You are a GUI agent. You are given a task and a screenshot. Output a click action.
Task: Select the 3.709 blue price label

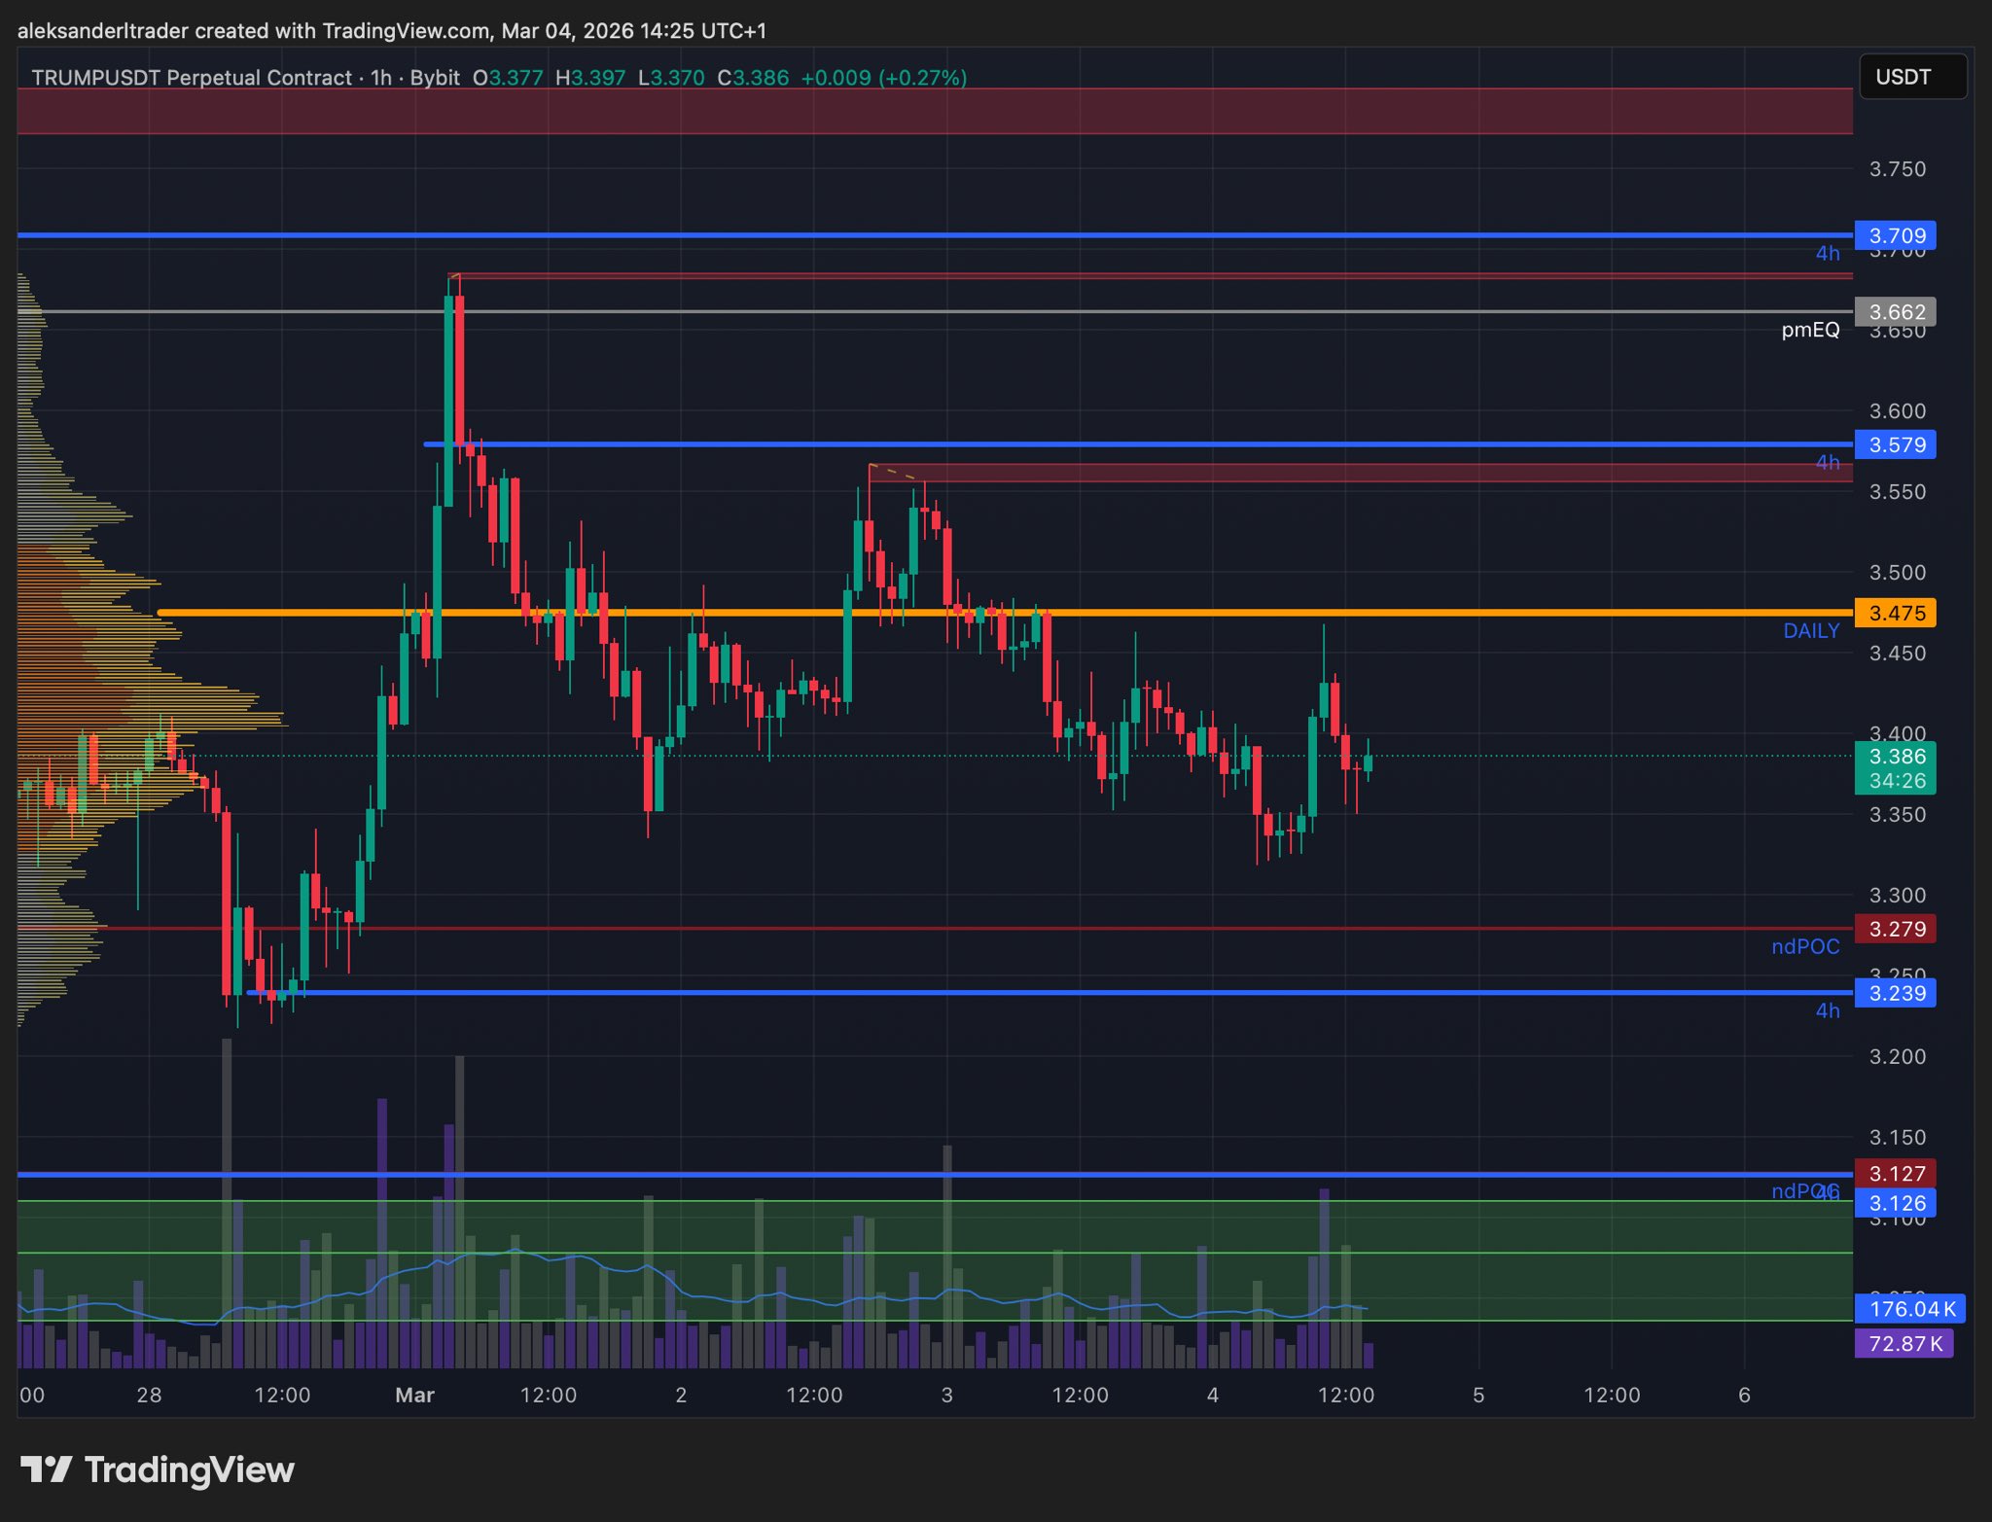tap(1895, 235)
